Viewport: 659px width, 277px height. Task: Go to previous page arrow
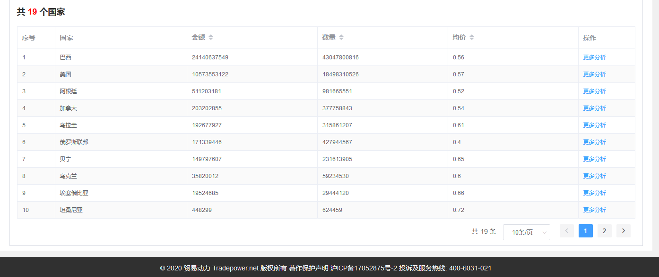click(x=567, y=231)
